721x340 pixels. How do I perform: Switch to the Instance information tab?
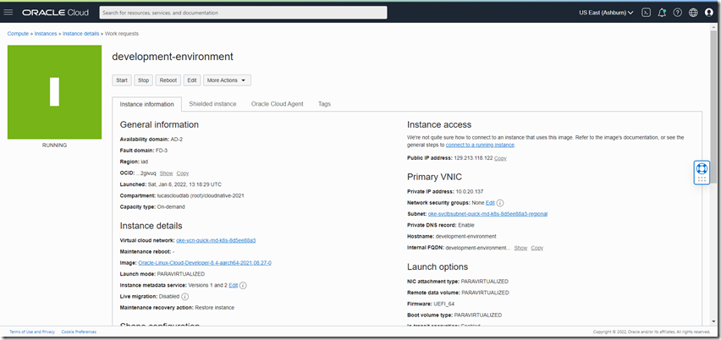[146, 104]
